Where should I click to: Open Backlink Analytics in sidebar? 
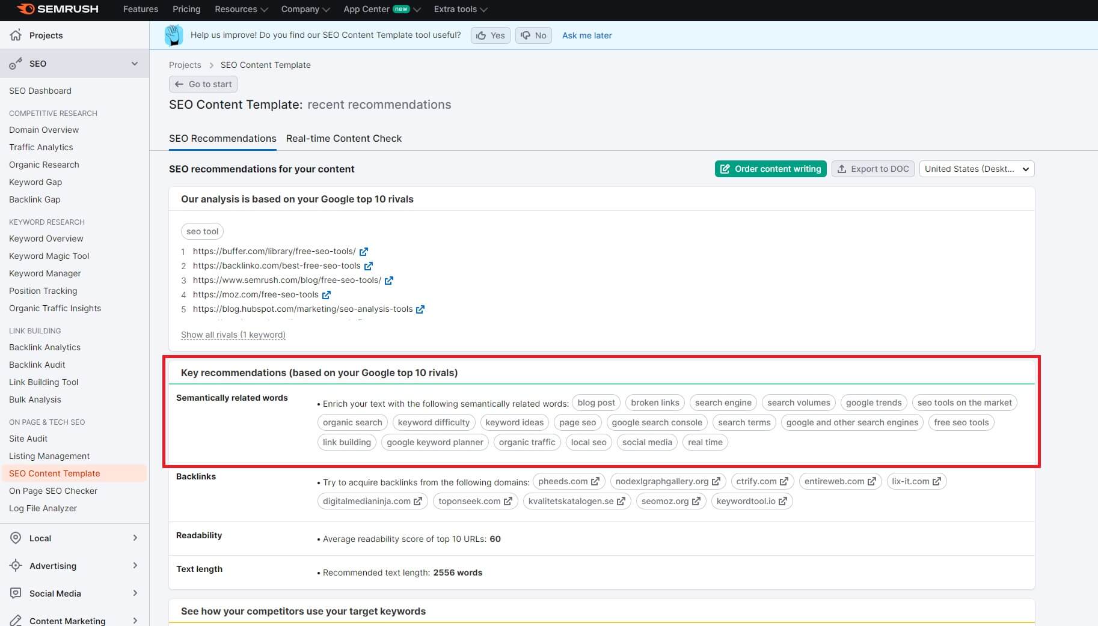point(44,347)
